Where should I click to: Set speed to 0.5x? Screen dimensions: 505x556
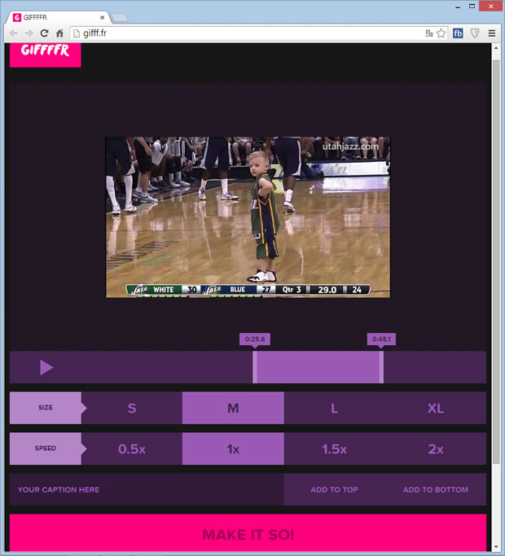[x=132, y=449]
